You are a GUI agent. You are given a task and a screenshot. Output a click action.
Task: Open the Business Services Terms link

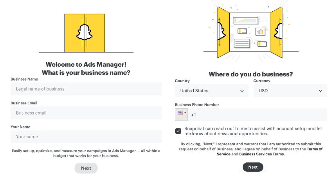pyautogui.click(x=261, y=154)
